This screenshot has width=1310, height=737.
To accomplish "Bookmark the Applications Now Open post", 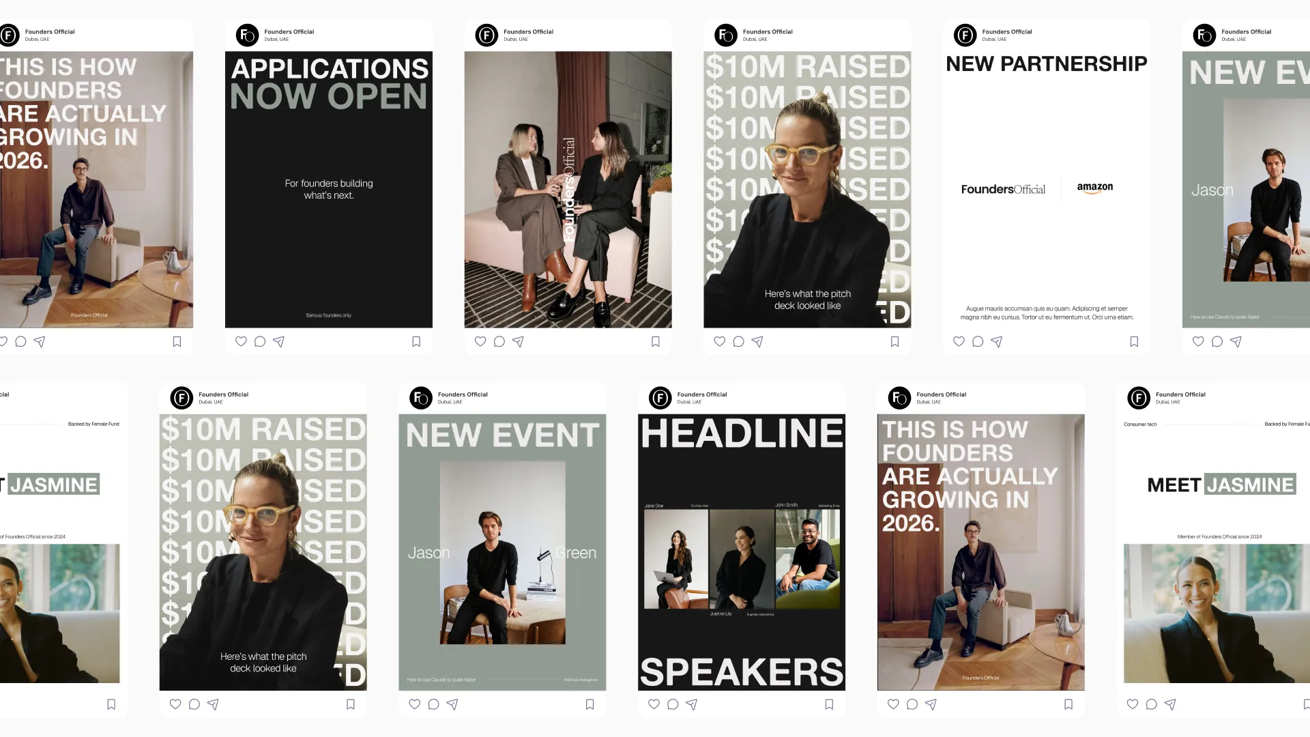I will 416,341.
